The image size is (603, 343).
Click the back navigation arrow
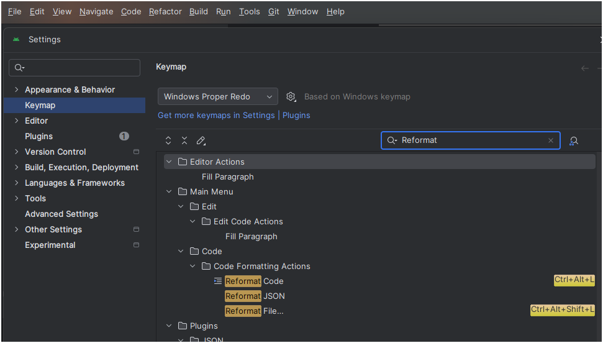point(584,68)
